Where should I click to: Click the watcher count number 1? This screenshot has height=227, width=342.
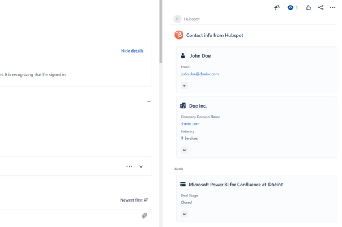(x=297, y=8)
